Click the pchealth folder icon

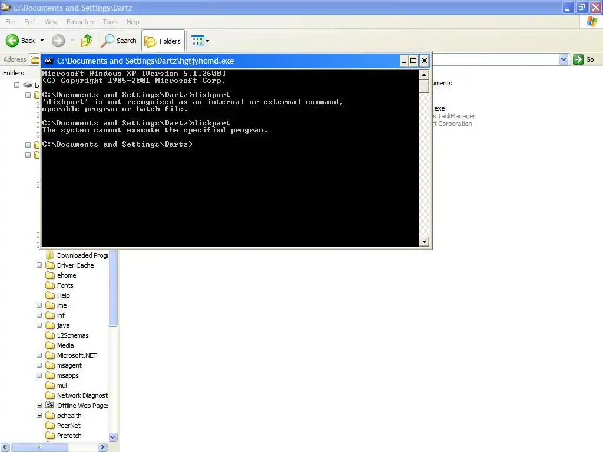click(50, 415)
